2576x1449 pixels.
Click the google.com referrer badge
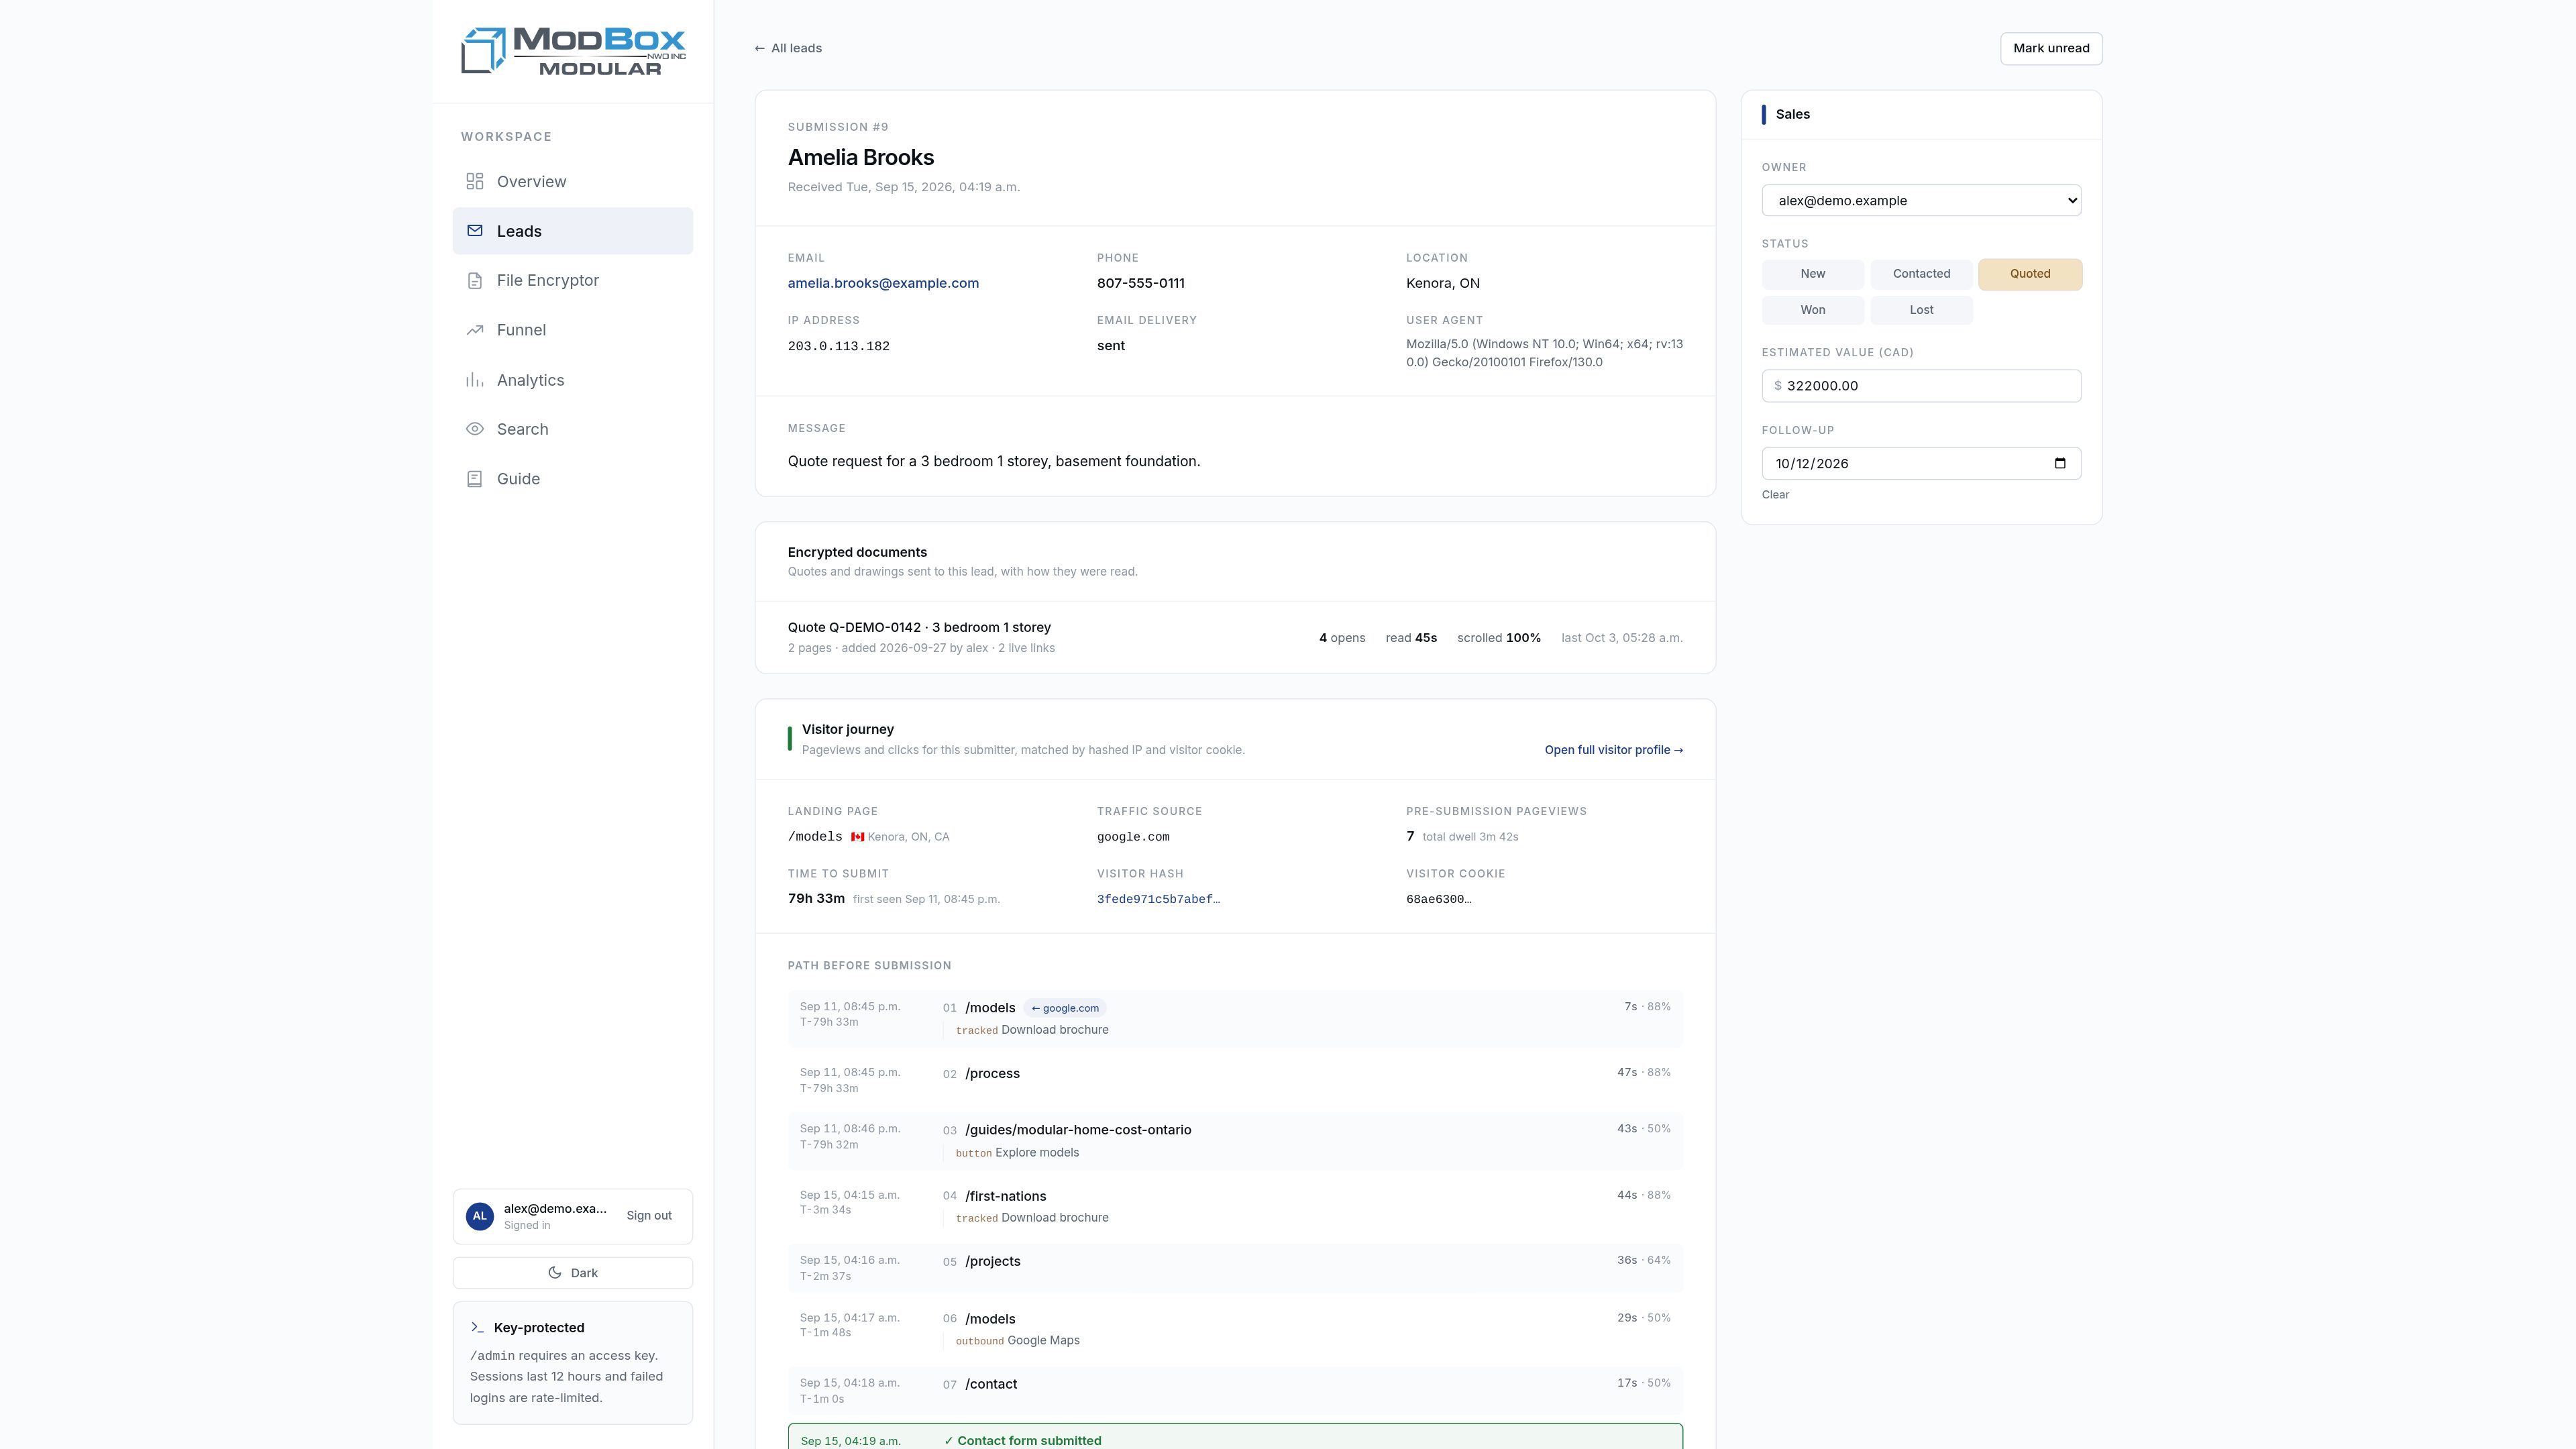(1064, 1008)
